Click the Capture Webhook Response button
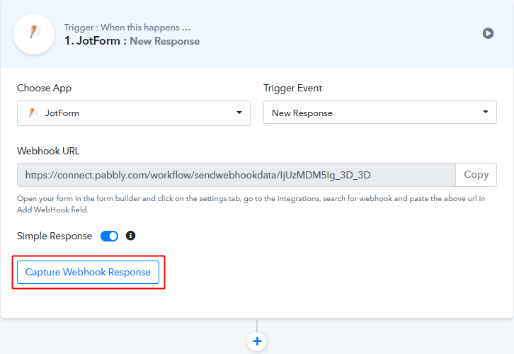 (x=88, y=272)
